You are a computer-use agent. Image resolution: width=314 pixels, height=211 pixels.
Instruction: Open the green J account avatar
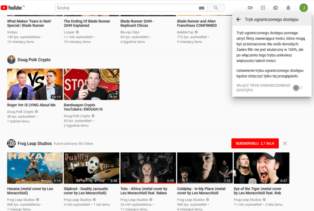303,8
